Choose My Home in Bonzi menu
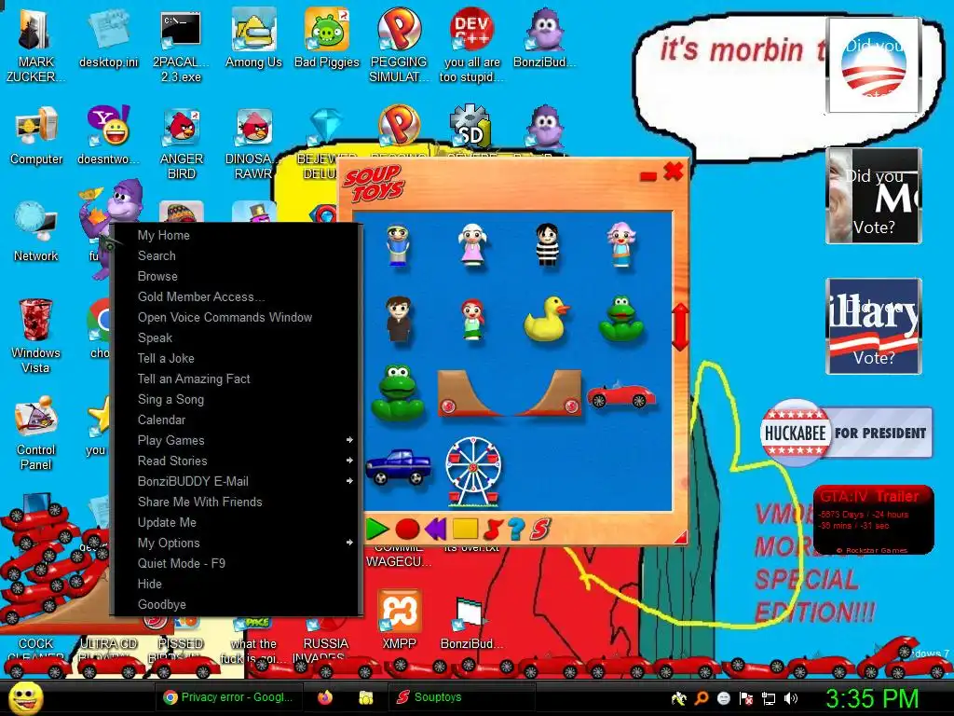954x716 pixels. click(164, 235)
